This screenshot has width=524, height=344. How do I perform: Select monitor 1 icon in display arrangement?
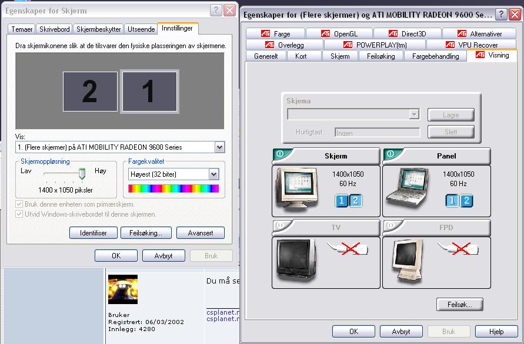149,92
